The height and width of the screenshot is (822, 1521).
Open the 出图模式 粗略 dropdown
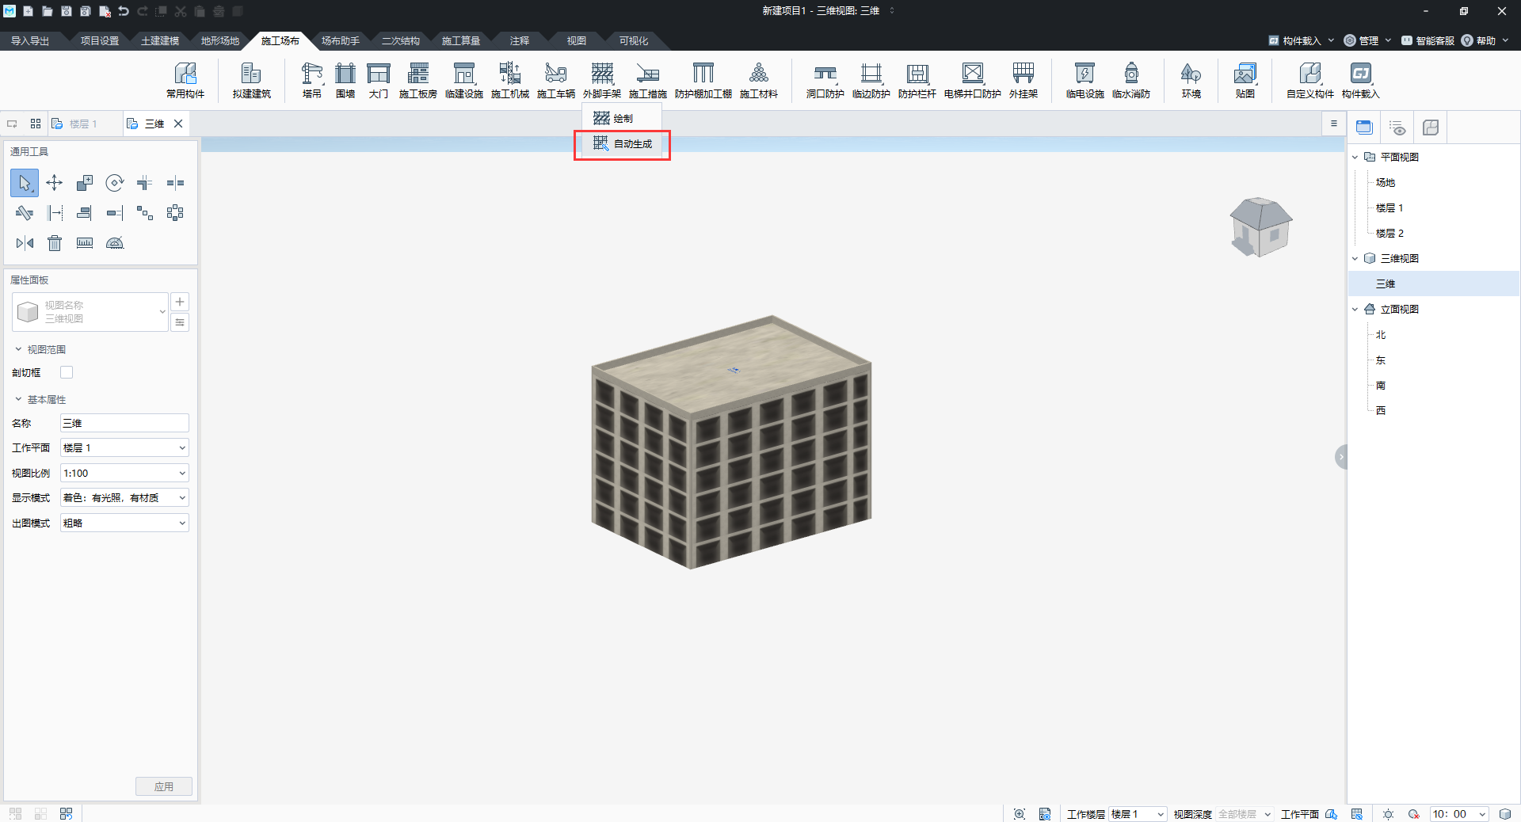pyautogui.click(x=124, y=523)
